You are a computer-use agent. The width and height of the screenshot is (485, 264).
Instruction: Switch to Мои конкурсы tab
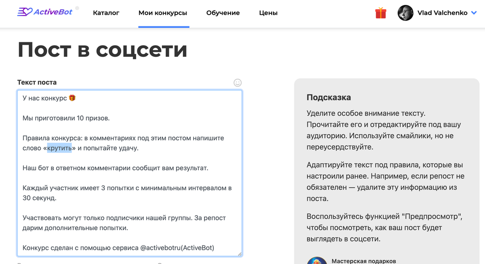(x=163, y=13)
